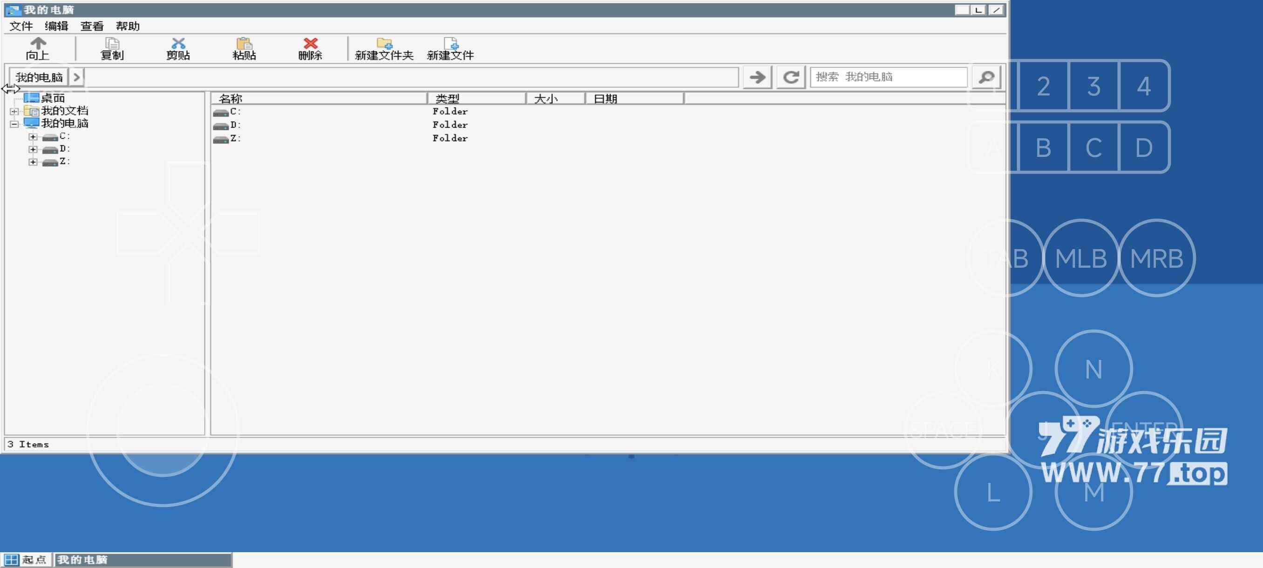Sort by the 类型 column header
1263x568 pixels.
point(476,99)
